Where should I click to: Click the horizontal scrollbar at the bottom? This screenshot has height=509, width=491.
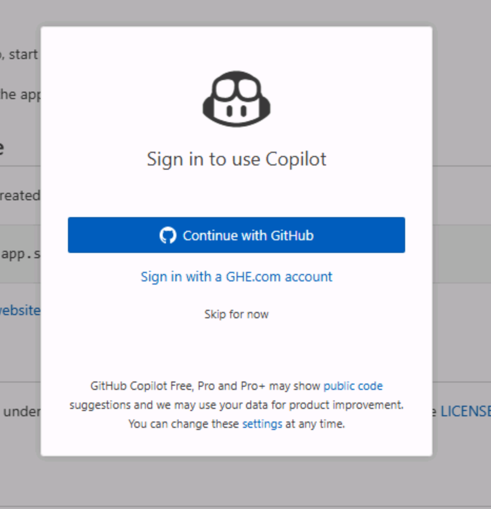click(x=246, y=504)
